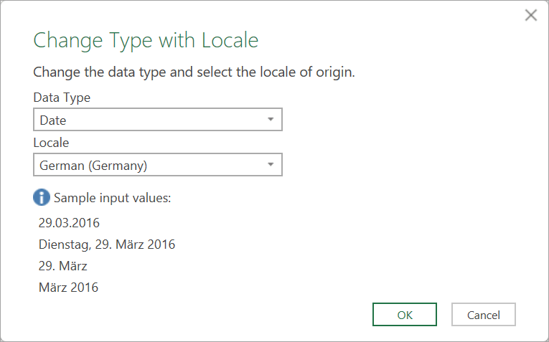549x342 pixels.
Task: Click the 'Locale' field label
Action: tap(51, 143)
